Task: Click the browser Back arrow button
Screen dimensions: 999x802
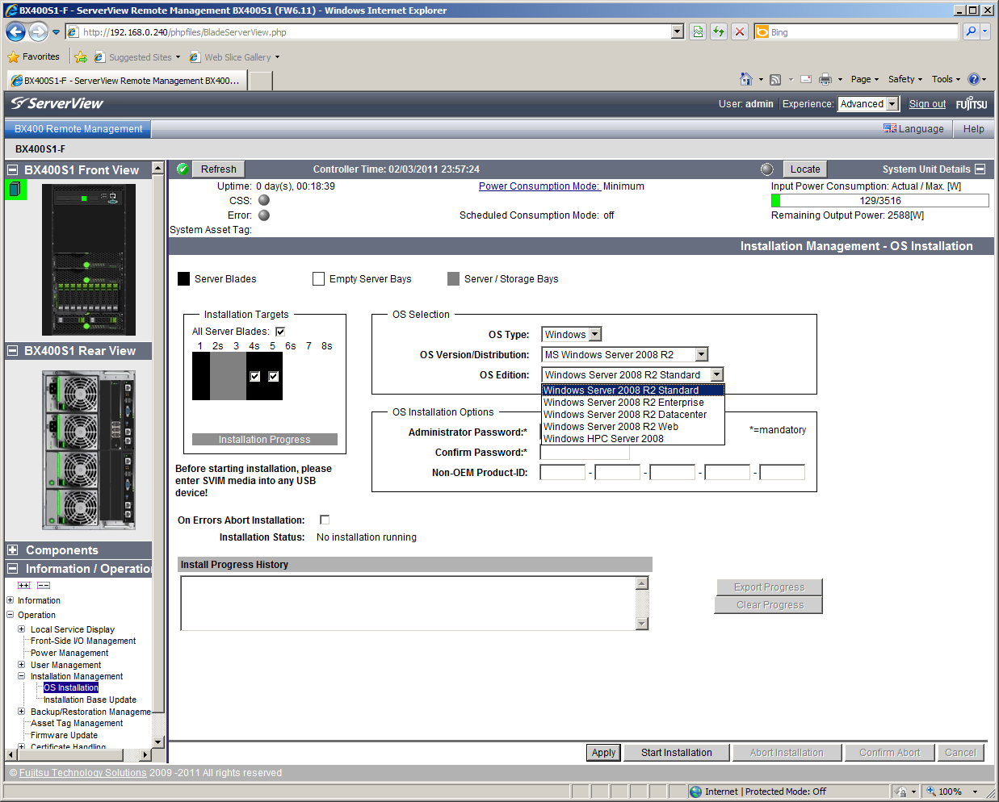Action: point(15,32)
